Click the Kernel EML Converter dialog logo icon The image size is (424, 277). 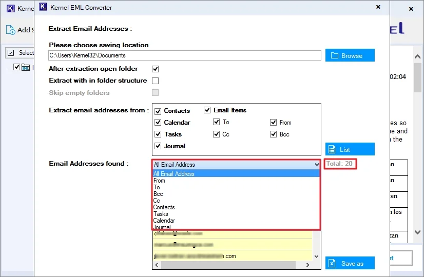(x=43, y=8)
